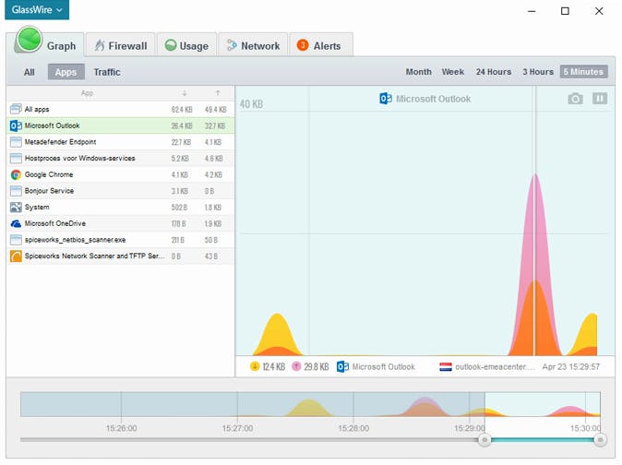Click the 15:27:00 timeline marker
622x465 pixels.
point(237,428)
